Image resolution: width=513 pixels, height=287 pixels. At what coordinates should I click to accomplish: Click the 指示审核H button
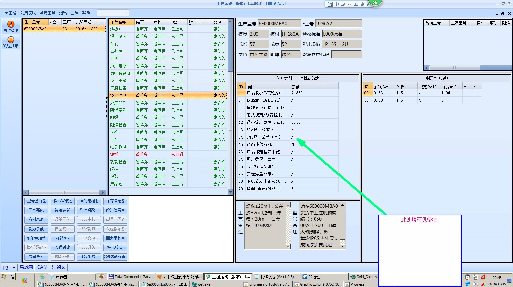pos(62,201)
